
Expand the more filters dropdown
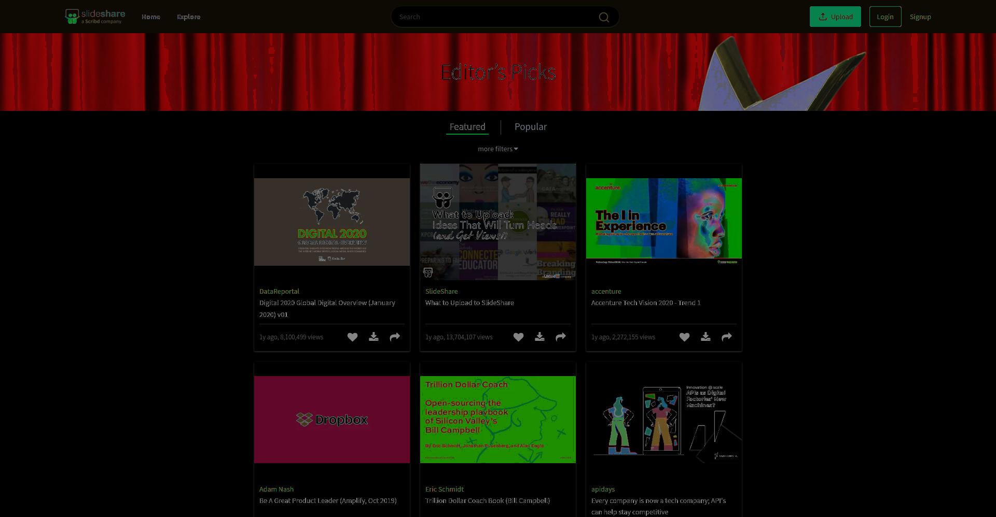pos(498,149)
